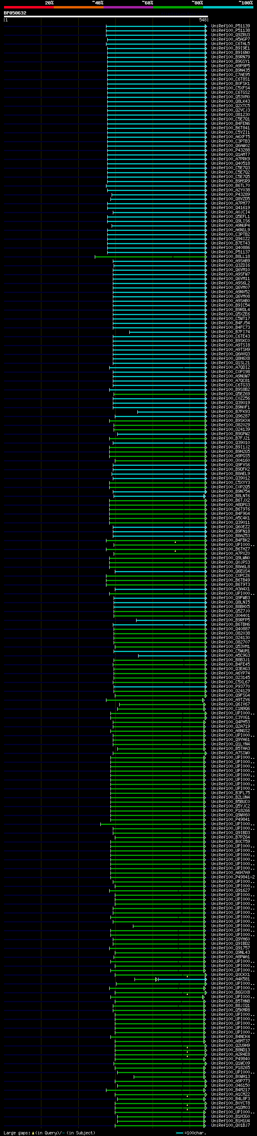Screen dimensions: 257x1136
Task: Click the short cyan bar for UniRef100_B7FK93
Action: tap(172, 411)
